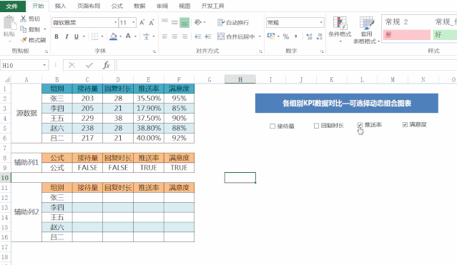Click the Copy icon
This screenshot has width=457, height=265.
click(x=24, y=29)
